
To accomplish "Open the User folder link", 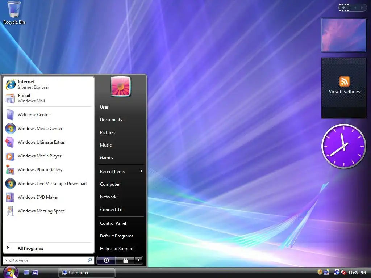I will click(104, 107).
